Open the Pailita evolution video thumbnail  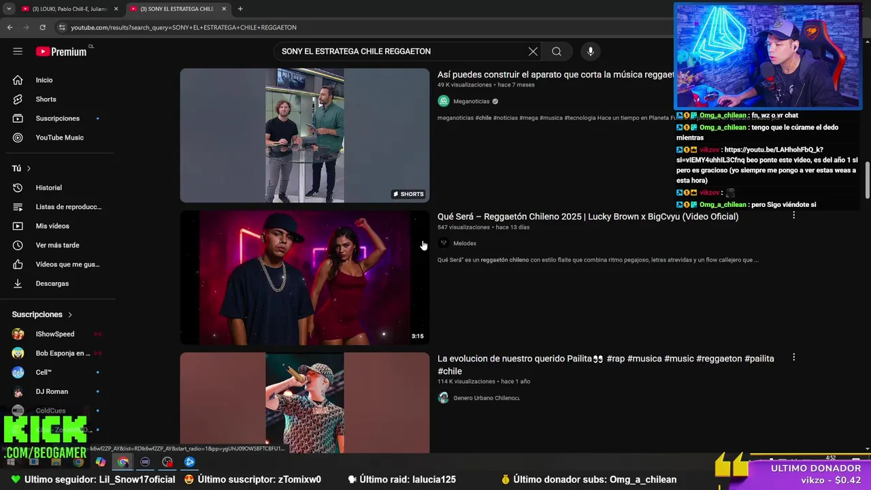[305, 403]
